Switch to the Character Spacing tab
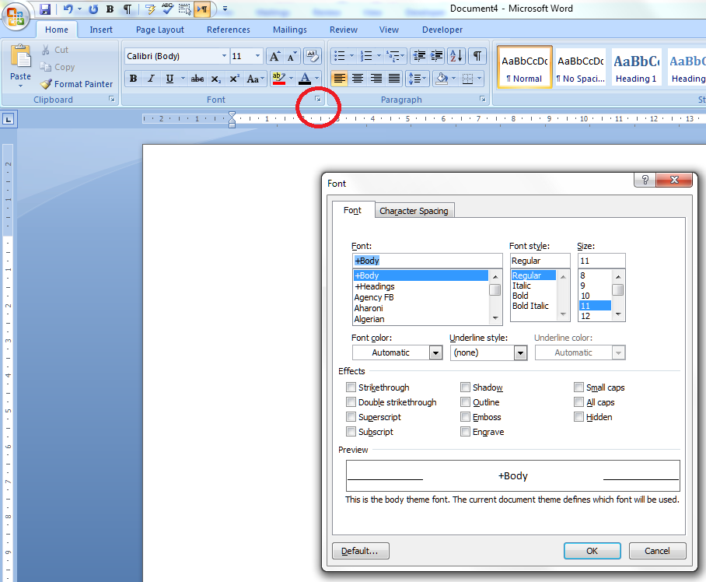 tap(414, 211)
